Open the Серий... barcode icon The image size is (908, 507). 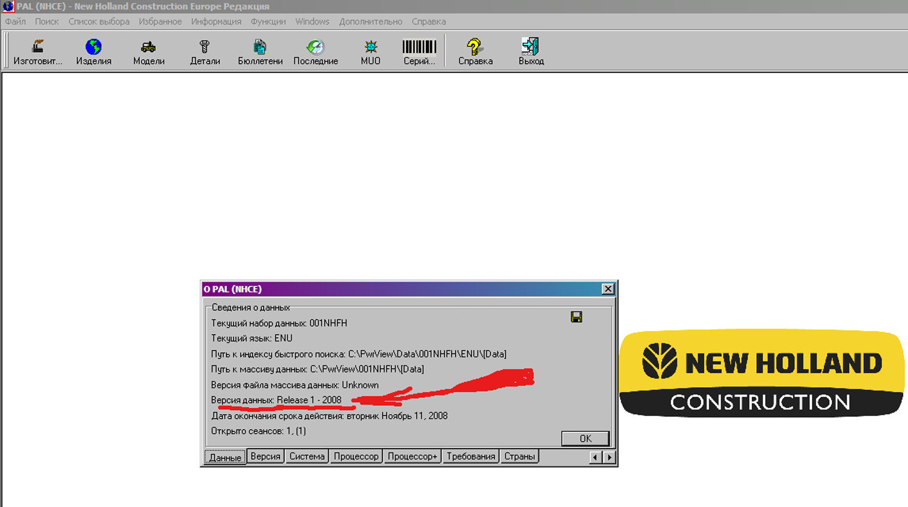(x=419, y=51)
